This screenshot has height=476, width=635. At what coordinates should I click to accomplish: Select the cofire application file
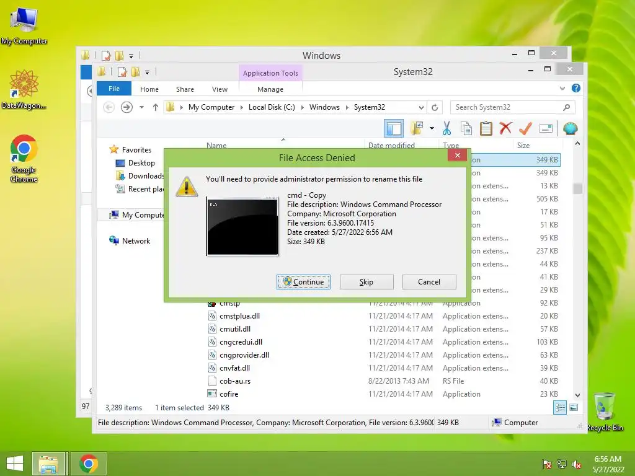[x=229, y=394]
